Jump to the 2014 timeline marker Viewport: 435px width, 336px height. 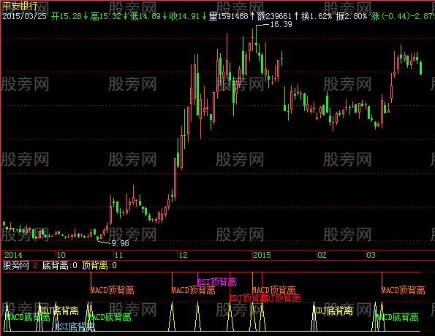click(x=13, y=255)
